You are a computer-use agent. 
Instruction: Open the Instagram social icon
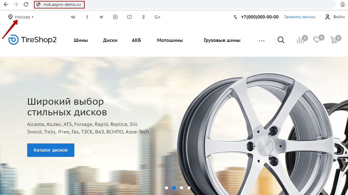click(x=115, y=17)
